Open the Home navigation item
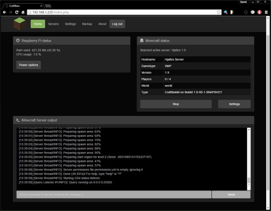The height and width of the screenshot is (211, 271). tap(38, 24)
